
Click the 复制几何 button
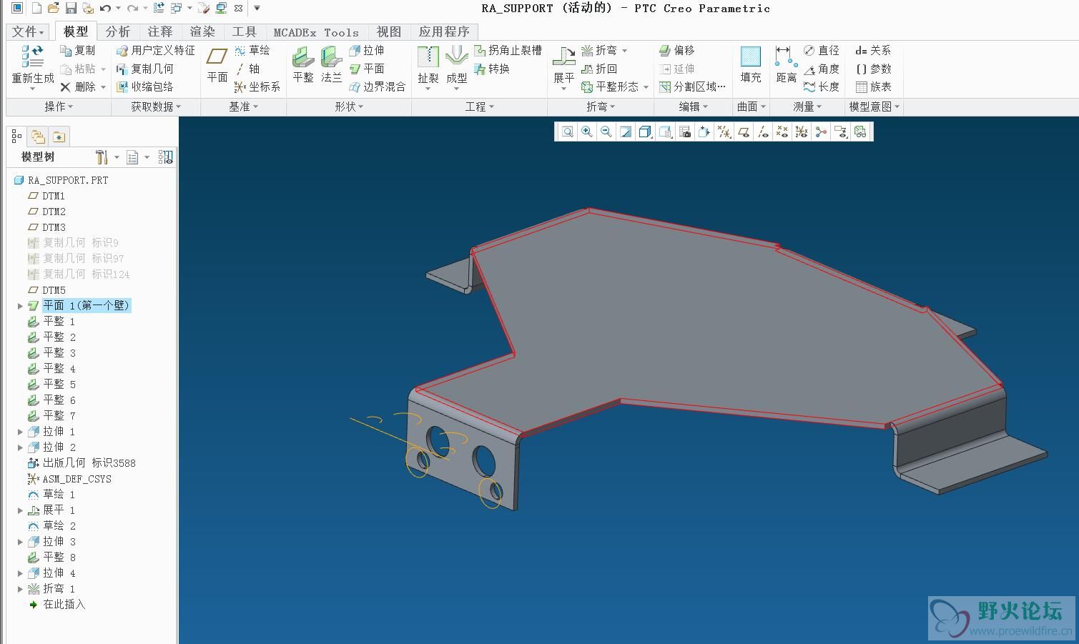pos(144,69)
